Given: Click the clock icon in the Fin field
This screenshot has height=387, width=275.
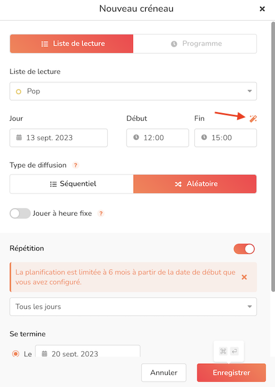Looking at the screenshot, I should coord(204,137).
